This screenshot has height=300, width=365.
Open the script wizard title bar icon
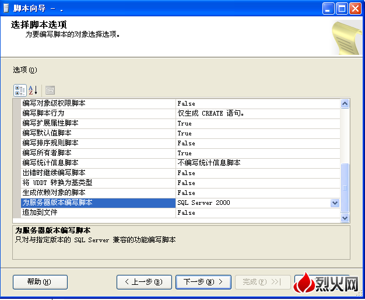click(x=6, y=8)
